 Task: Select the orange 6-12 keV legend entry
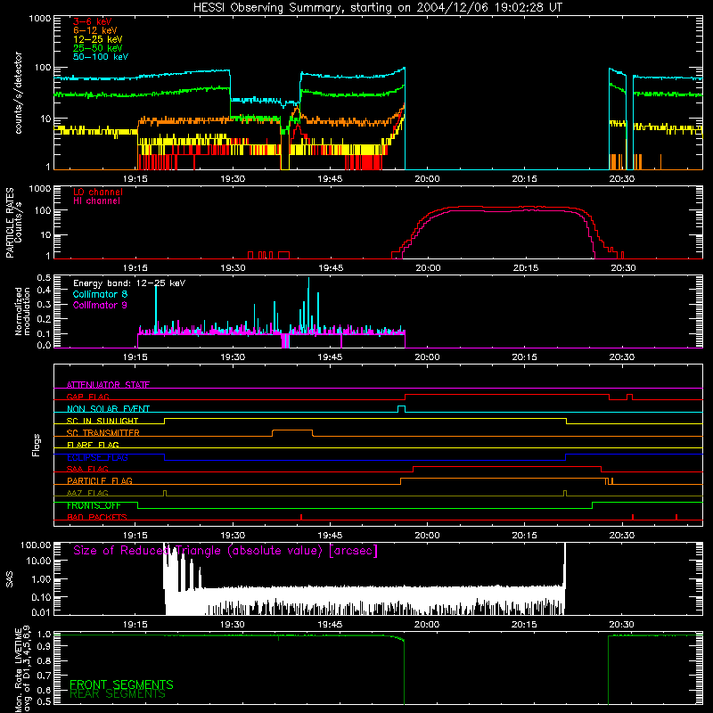(95, 30)
